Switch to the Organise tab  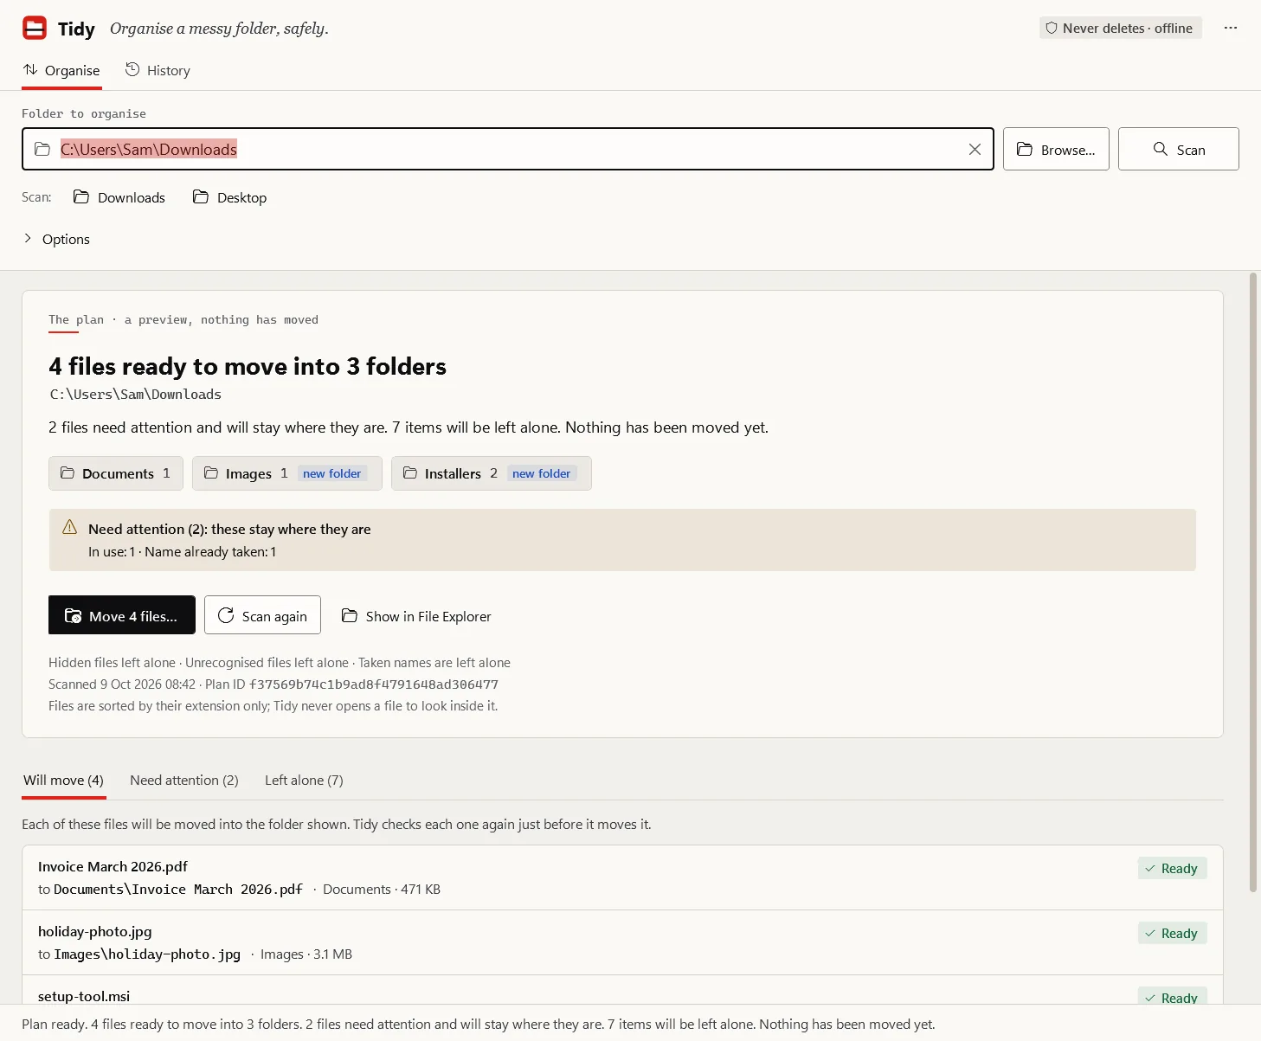[x=61, y=71]
